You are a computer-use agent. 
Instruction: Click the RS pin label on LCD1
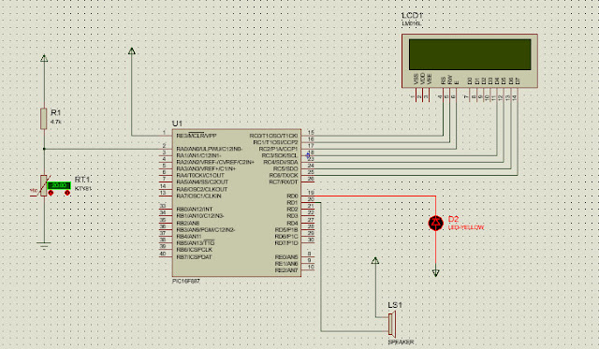click(x=443, y=80)
